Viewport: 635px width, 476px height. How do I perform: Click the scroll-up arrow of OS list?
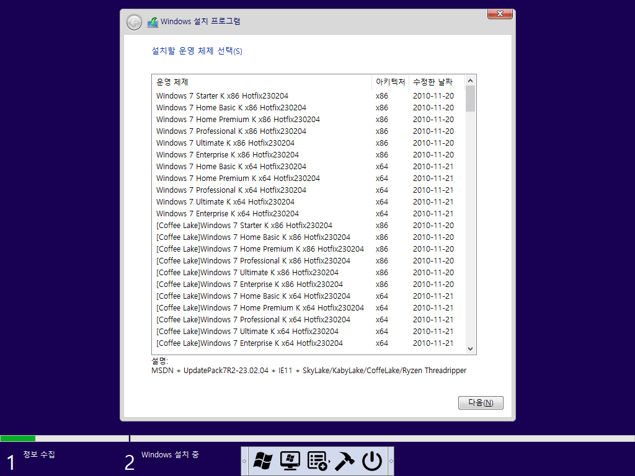(x=470, y=81)
